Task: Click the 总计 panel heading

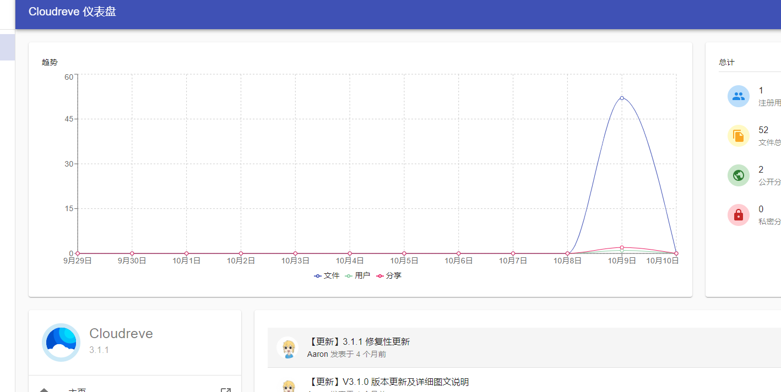Action: pyautogui.click(x=726, y=62)
